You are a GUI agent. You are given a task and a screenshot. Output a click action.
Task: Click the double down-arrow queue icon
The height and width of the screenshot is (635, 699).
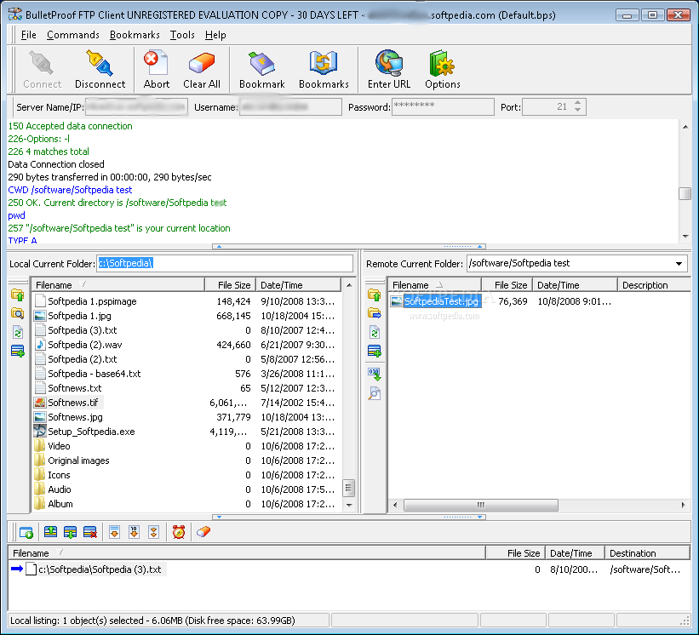(153, 532)
